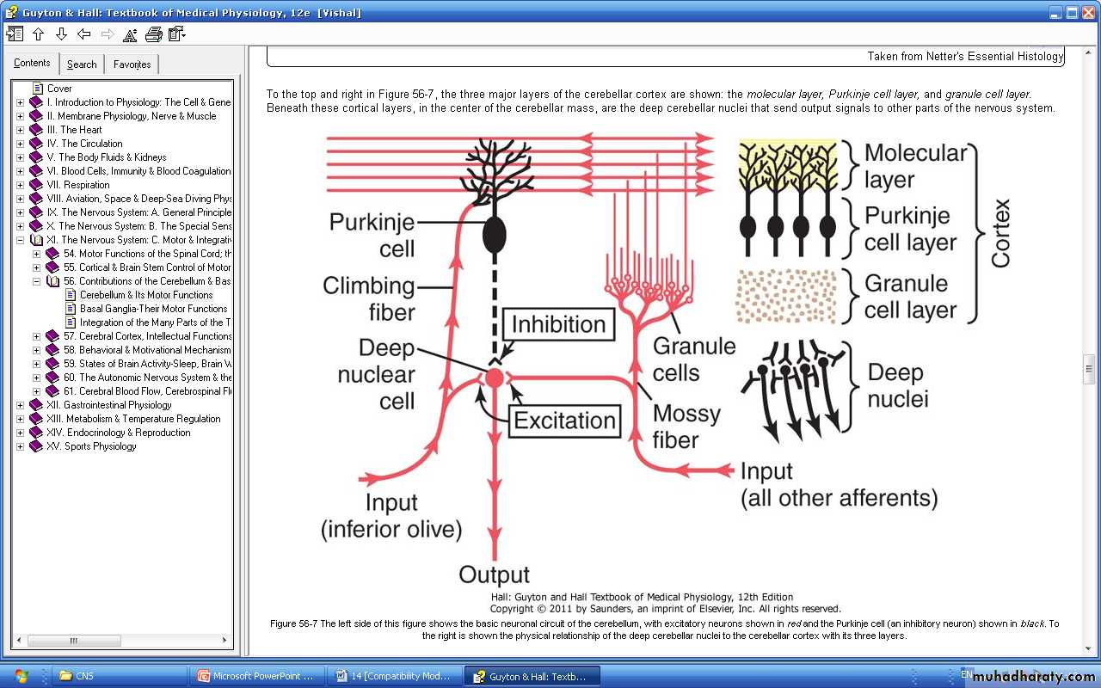1101x688 pixels.
Task: Switch to the Search tab
Action: 82,64
